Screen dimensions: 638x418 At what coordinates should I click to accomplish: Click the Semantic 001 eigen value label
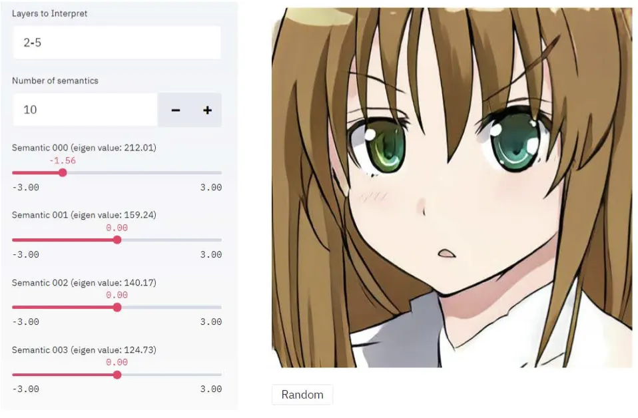(84, 215)
